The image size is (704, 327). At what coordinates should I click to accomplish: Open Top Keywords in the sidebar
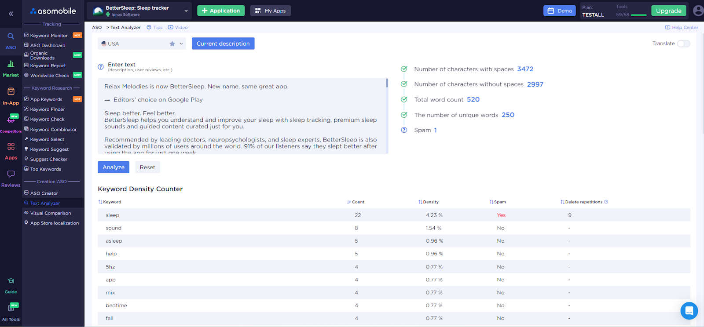pos(46,169)
